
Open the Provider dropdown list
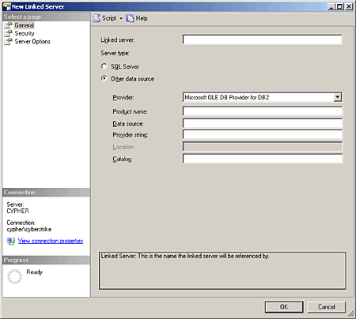click(337, 97)
